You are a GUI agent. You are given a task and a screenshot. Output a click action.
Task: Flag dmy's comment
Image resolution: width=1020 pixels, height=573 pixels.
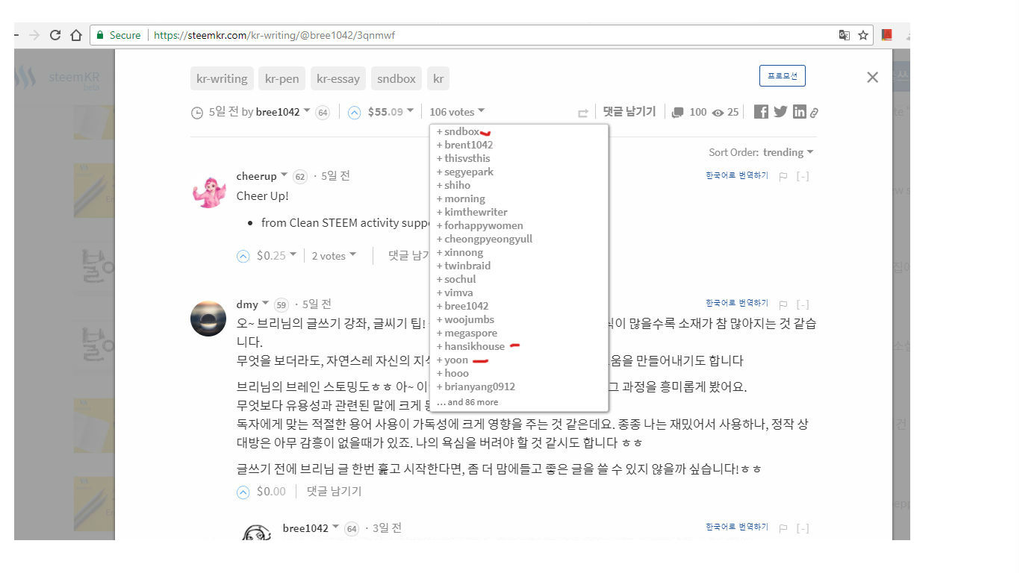tap(783, 304)
